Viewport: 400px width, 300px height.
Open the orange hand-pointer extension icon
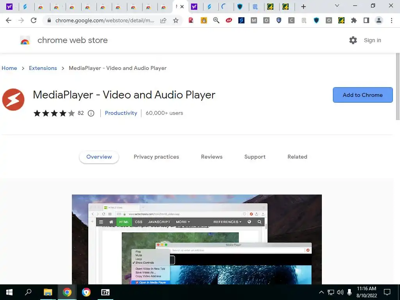tap(204, 20)
